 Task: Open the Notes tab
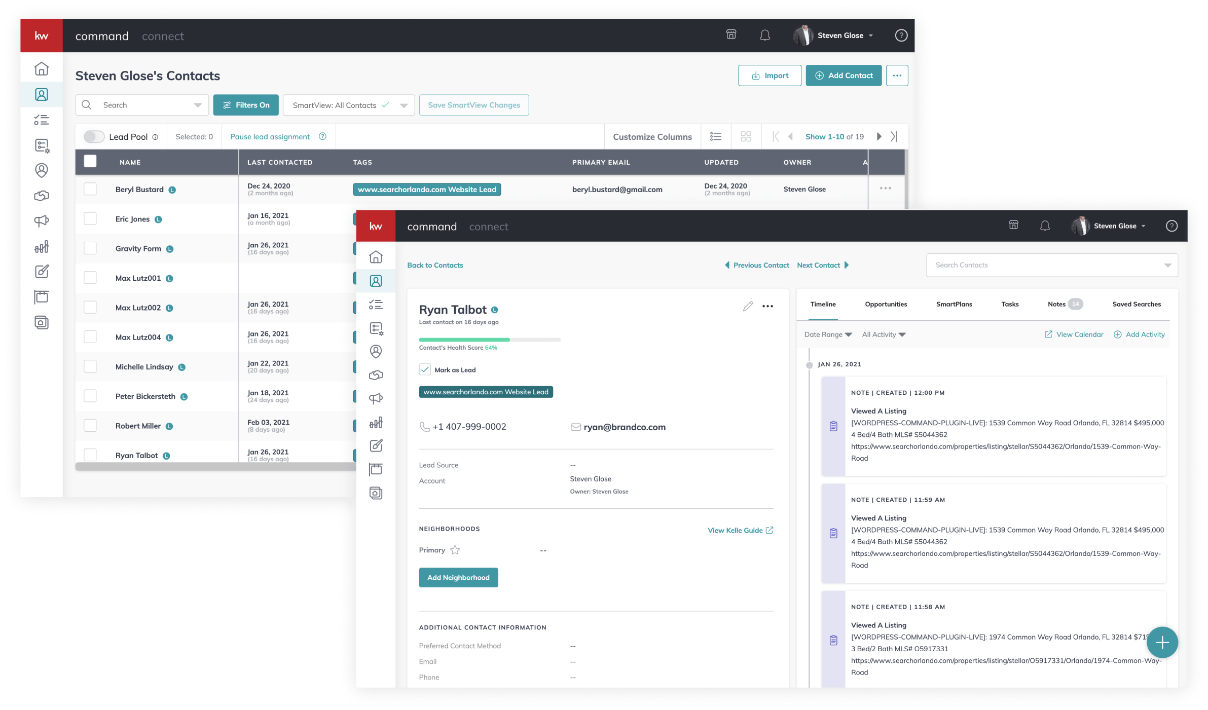[x=1056, y=304]
